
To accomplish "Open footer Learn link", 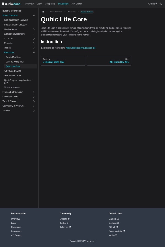I will [x=13, y=223].
